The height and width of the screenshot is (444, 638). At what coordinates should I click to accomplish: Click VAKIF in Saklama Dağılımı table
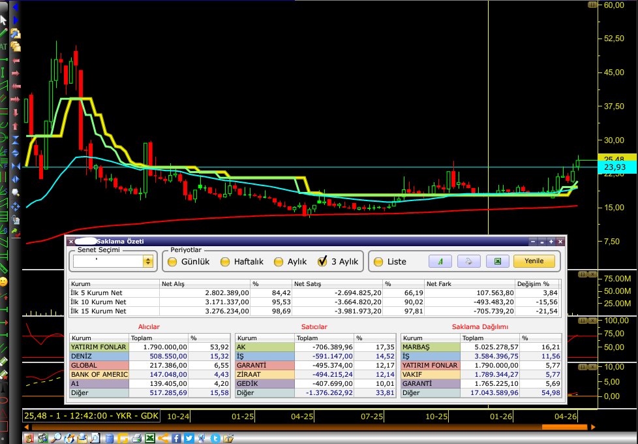pyautogui.click(x=431, y=374)
